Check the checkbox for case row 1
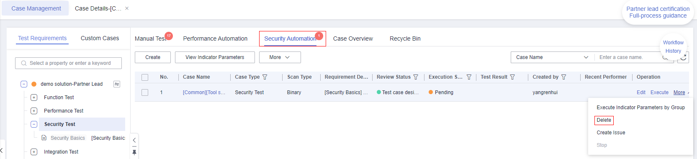Screen dimensions: 697x159 (x=145, y=92)
